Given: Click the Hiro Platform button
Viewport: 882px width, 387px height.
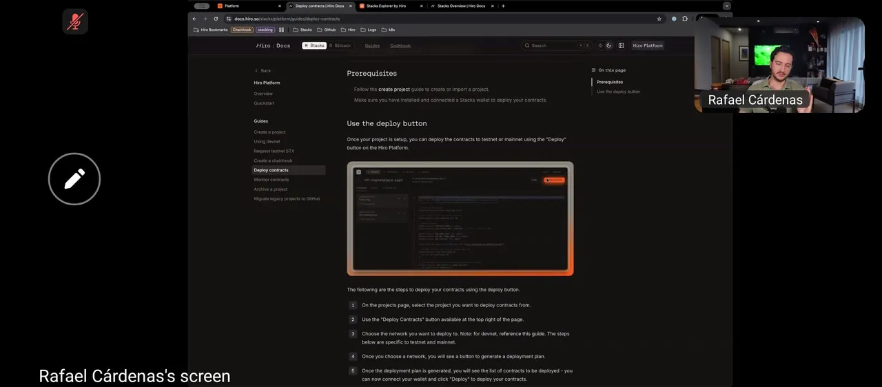Looking at the screenshot, I should click(x=648, y=45).
